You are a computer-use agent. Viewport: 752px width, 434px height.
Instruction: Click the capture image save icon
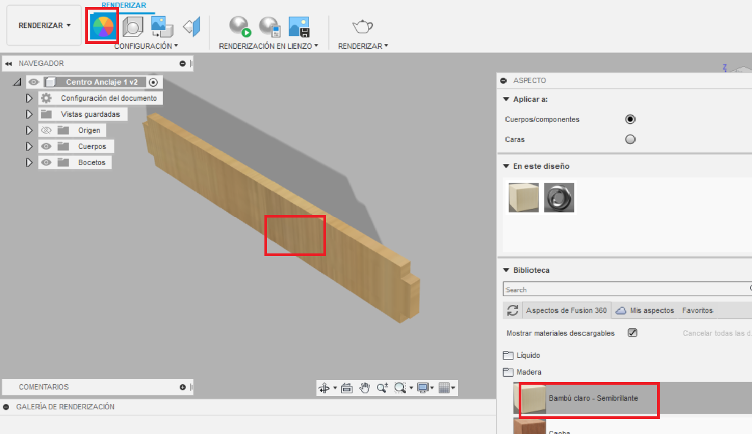(299, 26)
